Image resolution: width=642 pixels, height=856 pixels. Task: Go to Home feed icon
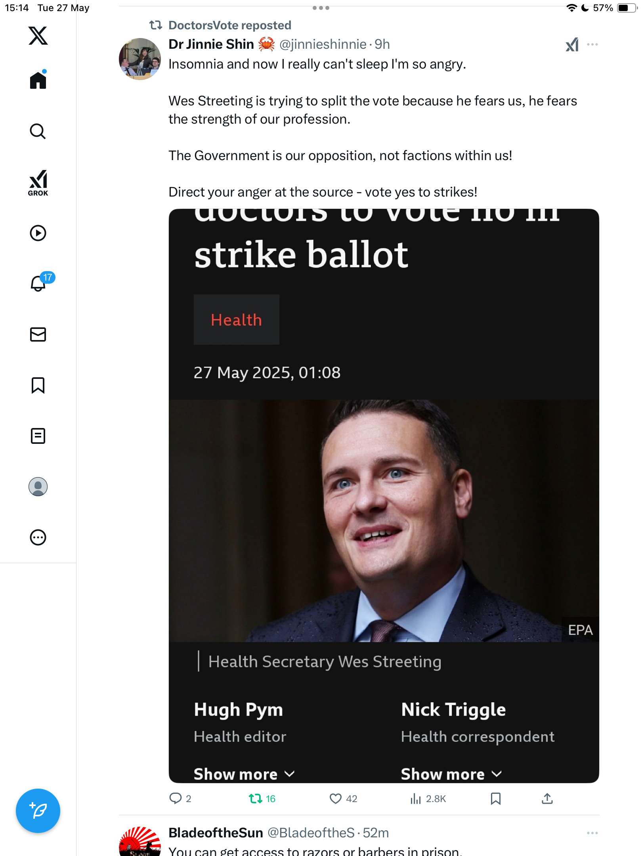tap(38, 80)
